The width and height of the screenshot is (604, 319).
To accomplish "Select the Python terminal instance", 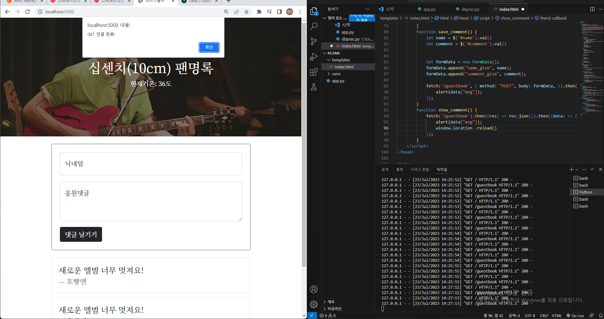I will 587,192.
